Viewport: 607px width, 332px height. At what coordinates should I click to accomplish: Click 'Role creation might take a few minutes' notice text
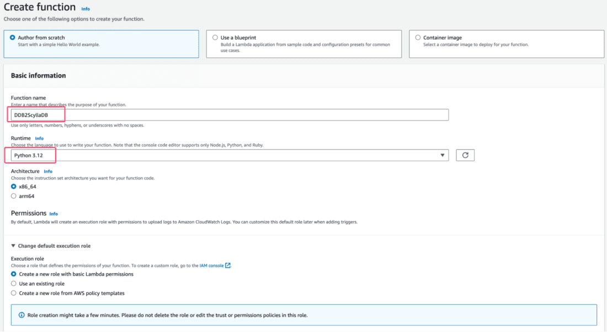click(168, 315)
